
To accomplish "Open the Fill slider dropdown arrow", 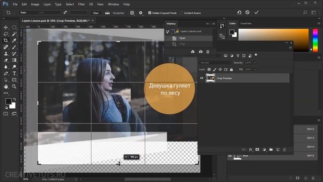I will [255, 70].
